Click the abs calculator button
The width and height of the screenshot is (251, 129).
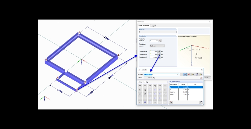[140, 94]
